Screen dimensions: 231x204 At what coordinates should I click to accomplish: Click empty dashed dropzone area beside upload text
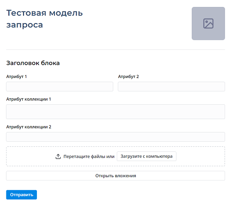[x=200, y=156]
